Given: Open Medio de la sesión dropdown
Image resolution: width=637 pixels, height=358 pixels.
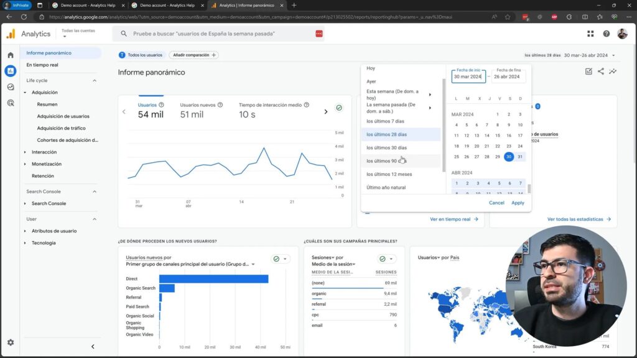Looking at the screenshot, I should click(x=333, y=264).
